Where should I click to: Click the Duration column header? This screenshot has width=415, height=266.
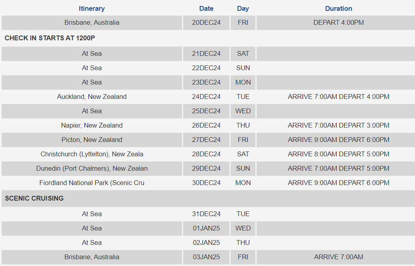[338, 8]
